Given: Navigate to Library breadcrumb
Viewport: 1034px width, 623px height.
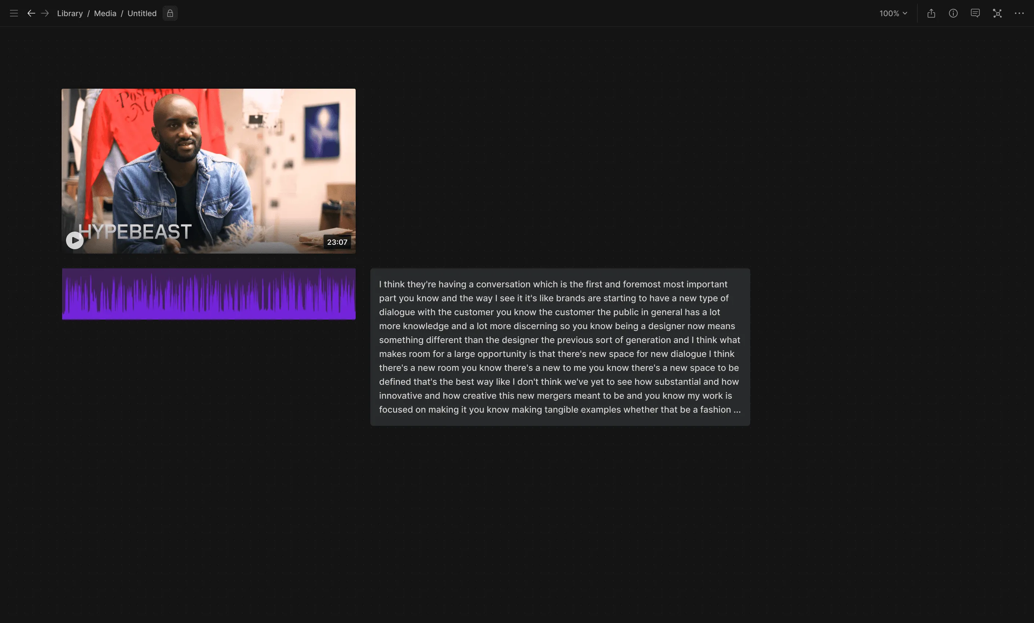Looking at the screenshot, I should 70,14.
